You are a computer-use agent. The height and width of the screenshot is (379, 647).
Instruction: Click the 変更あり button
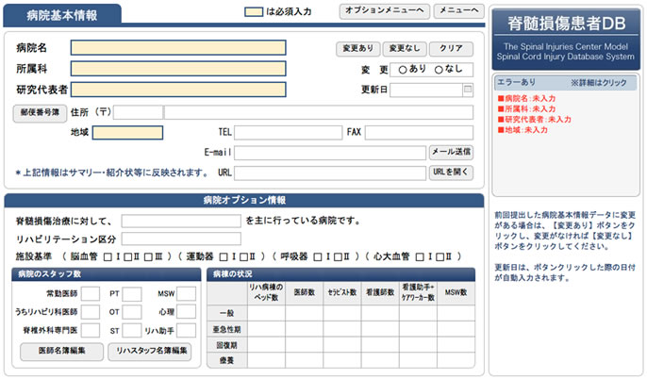click(x=357, y=48)
